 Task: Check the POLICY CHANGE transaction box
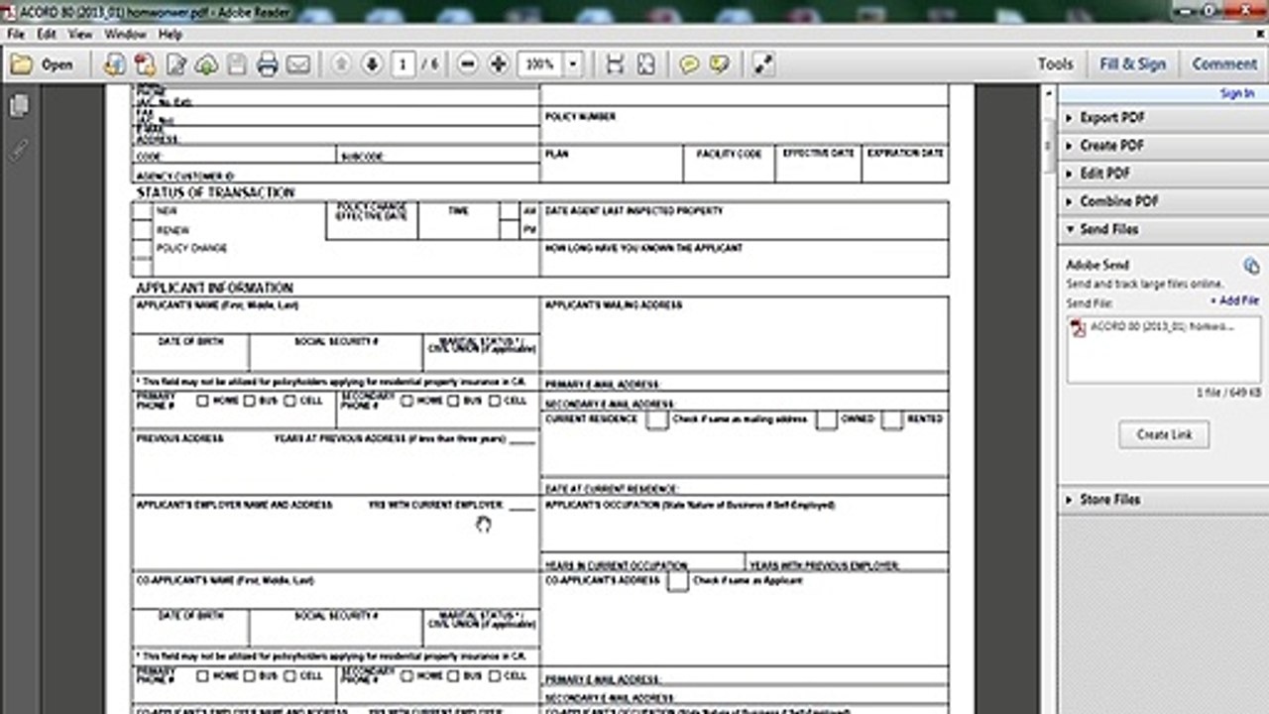pyautogui.click(x=143, y=248)
